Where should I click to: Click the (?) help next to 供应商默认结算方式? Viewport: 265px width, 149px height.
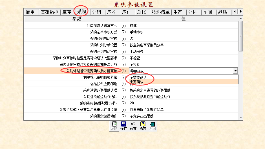(123, 26)
